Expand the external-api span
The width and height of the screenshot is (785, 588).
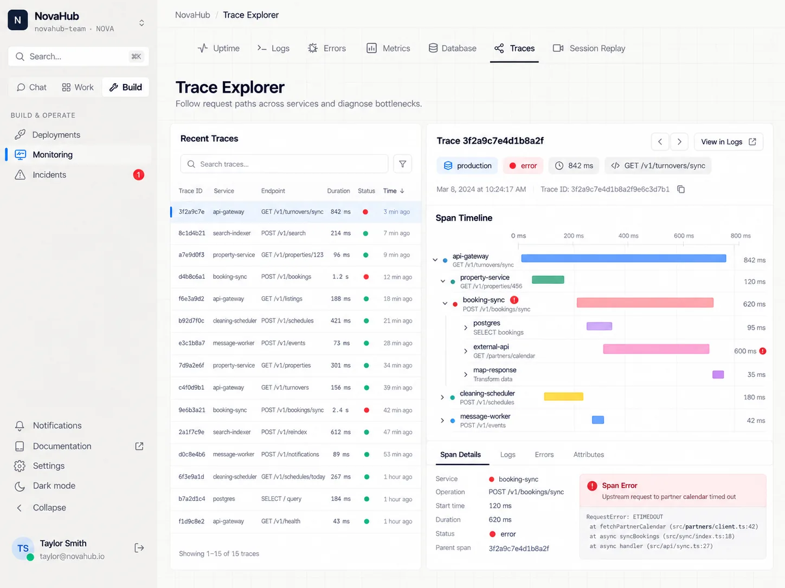coord(466,351)
